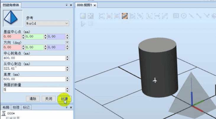
Task: Stop simulation with the square Stop icon
Action: 90,24
